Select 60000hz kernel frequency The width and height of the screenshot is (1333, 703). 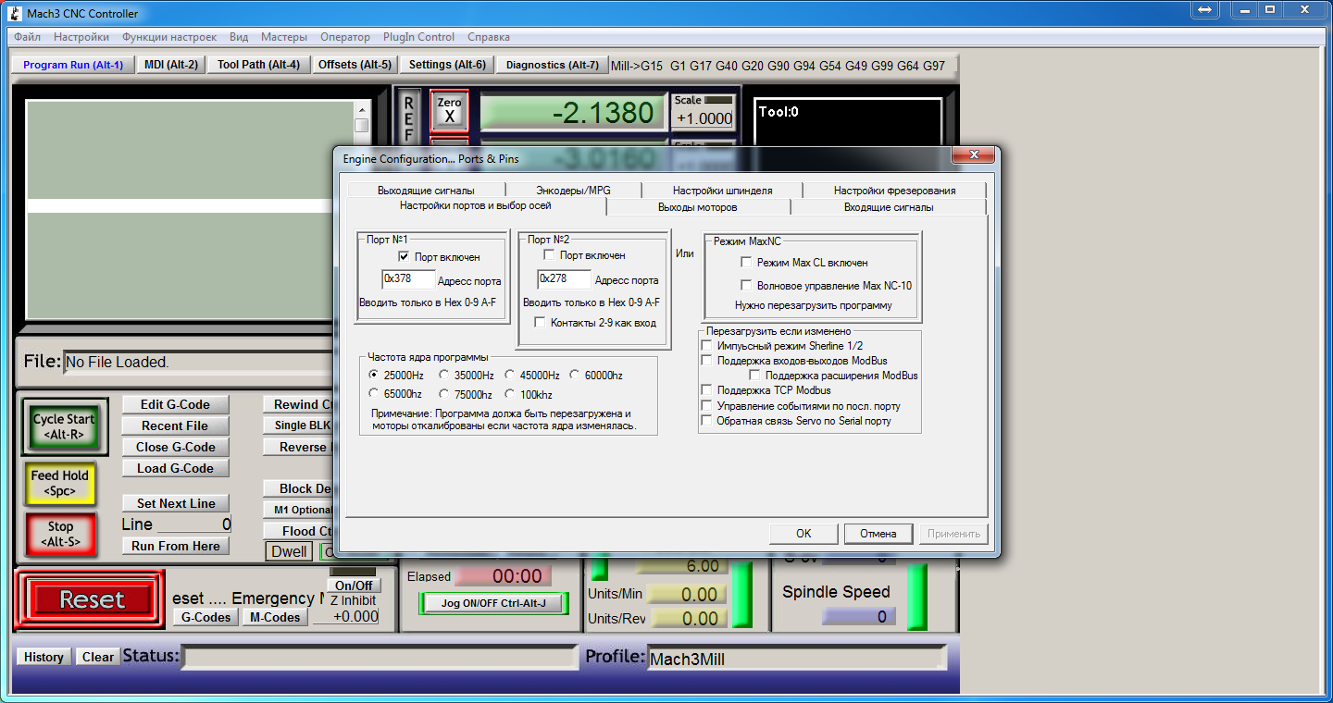[574, 376]
